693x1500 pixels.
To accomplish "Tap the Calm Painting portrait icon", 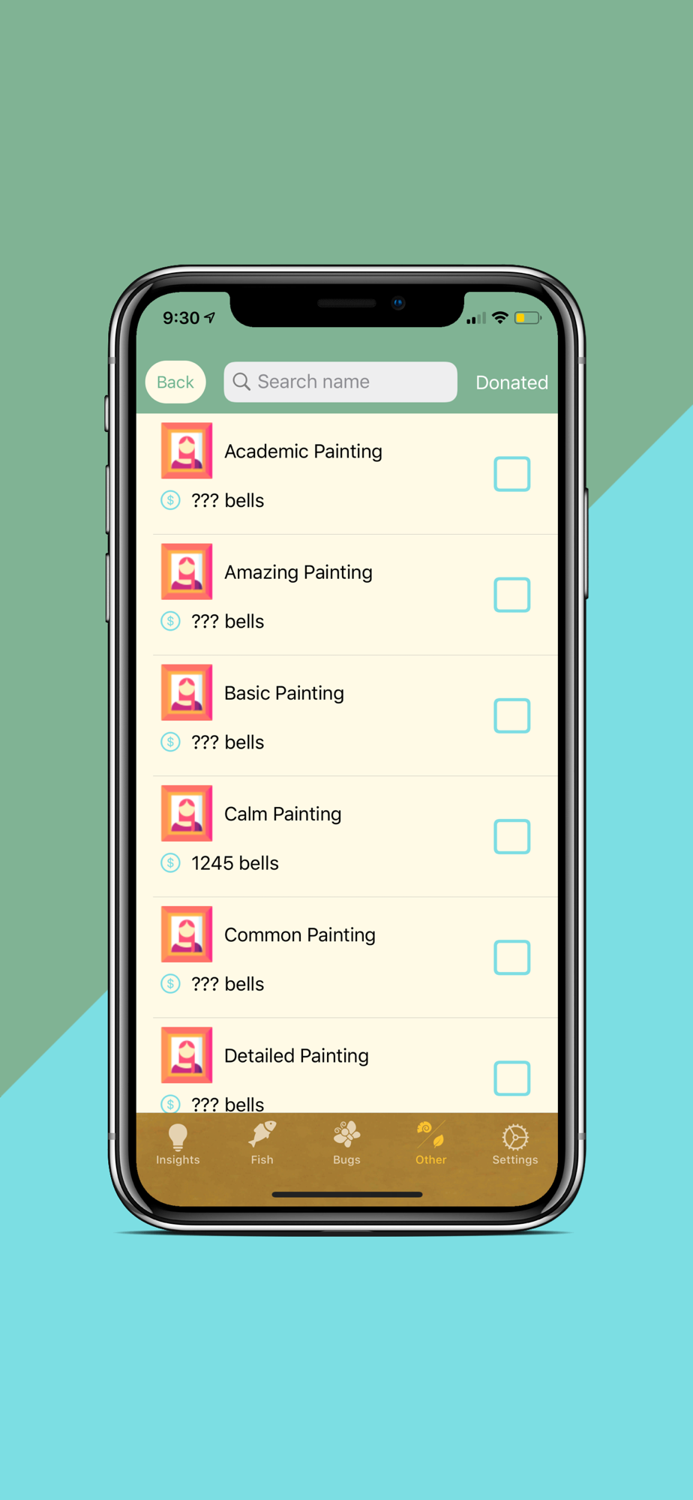I will (187, 813).
